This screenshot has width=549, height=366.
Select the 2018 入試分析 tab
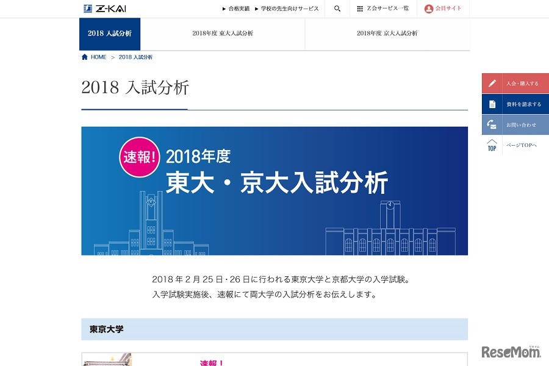click(x=110, y=34)
